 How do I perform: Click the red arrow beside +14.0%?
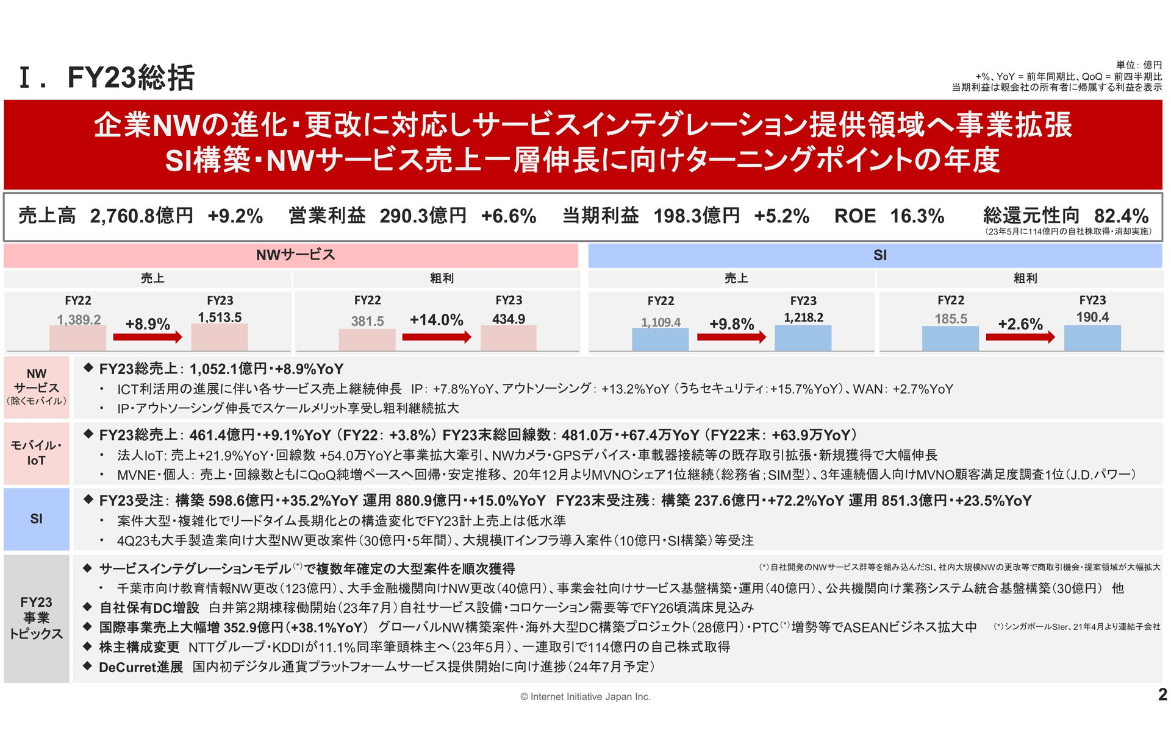(x=437, y=337)
